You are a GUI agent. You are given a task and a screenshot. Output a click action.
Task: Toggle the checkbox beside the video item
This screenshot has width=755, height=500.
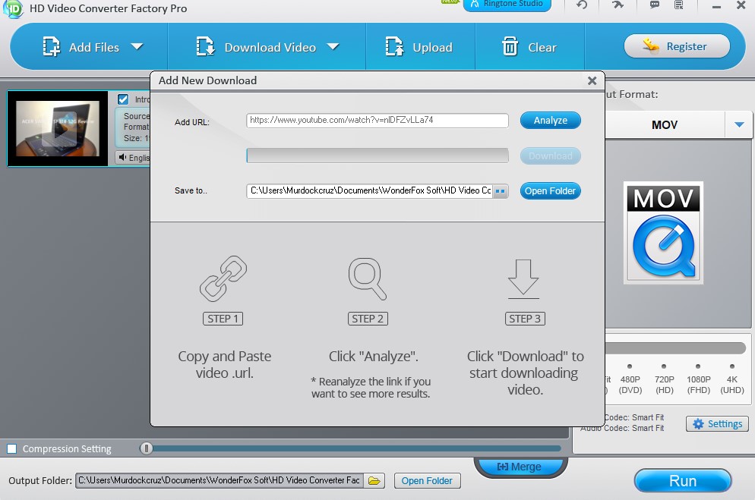click(123, 99)
